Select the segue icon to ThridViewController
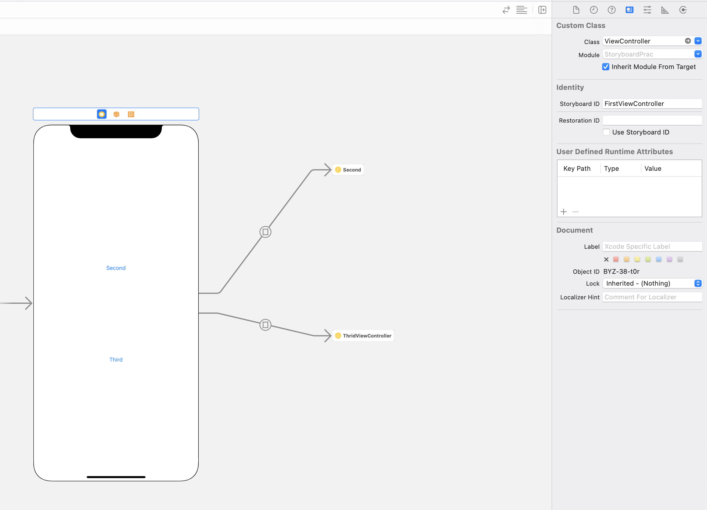707x510 pixels. (265, 325)
